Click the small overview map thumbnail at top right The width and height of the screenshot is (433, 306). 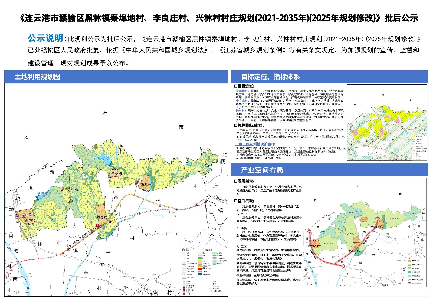coord(387,123)
